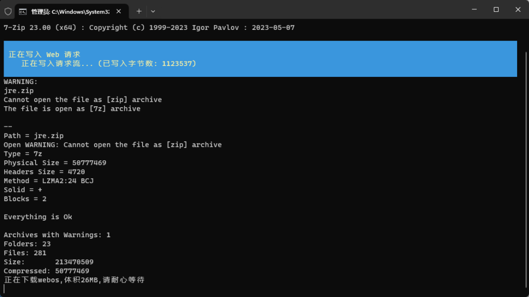Click the Everything is Ok message
The width and height of the screenshot is (529, 297).
(37, 217)
